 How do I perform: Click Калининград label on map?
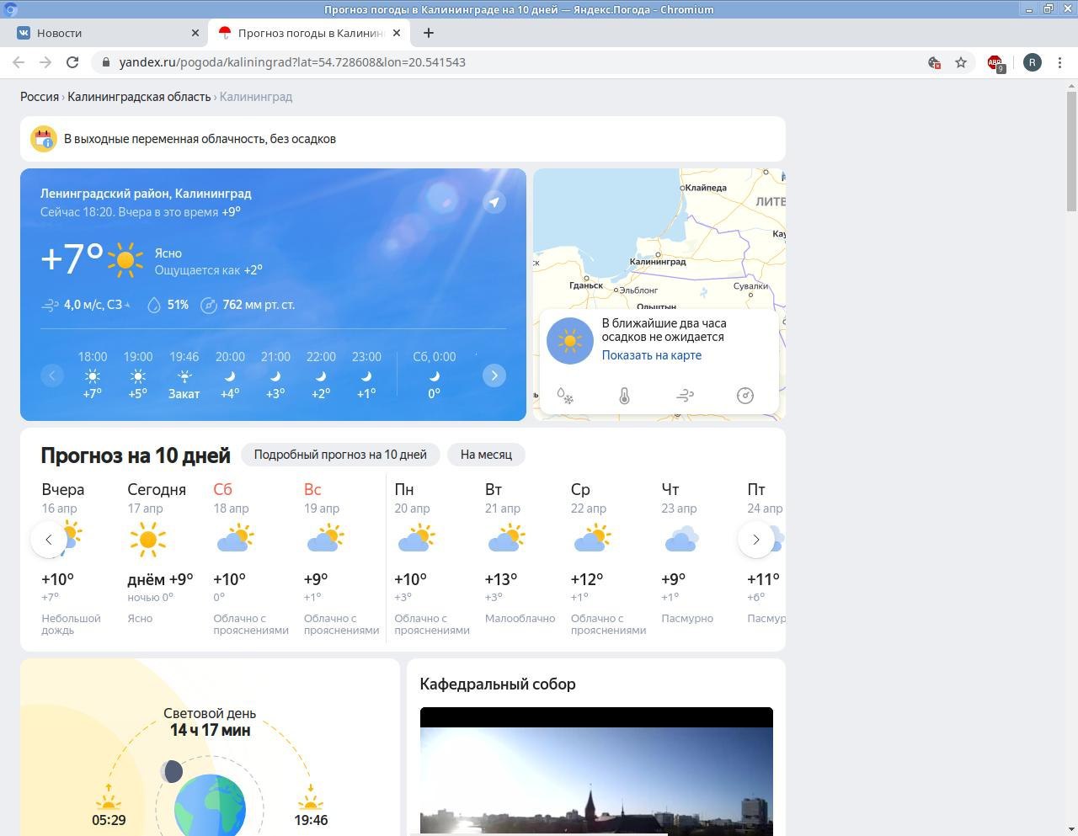pyautogui.click(x=658, y=261)
